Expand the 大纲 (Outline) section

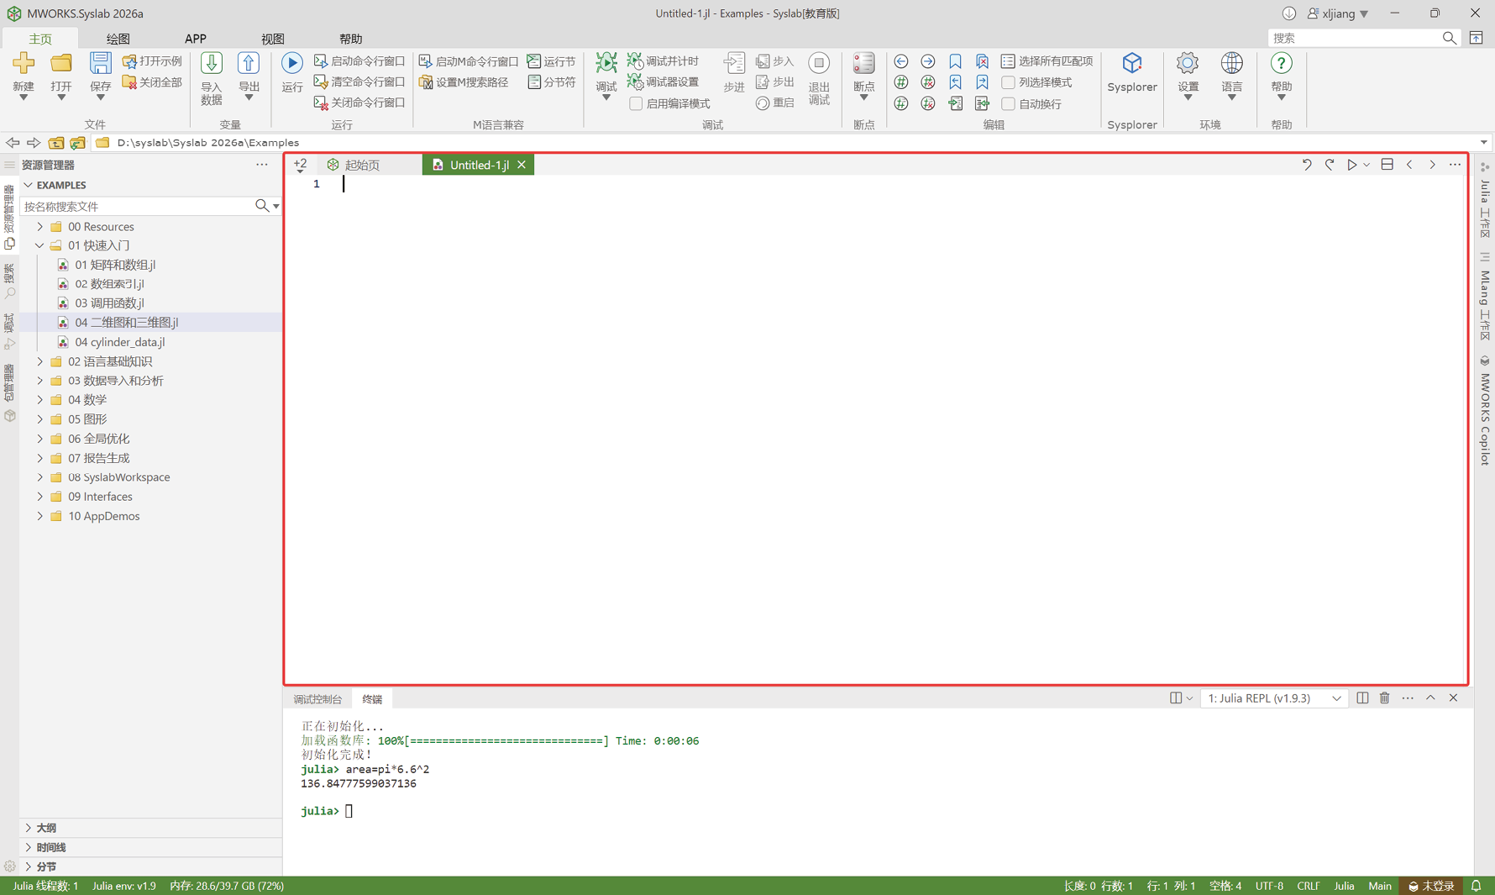click(x=29, y=828)
